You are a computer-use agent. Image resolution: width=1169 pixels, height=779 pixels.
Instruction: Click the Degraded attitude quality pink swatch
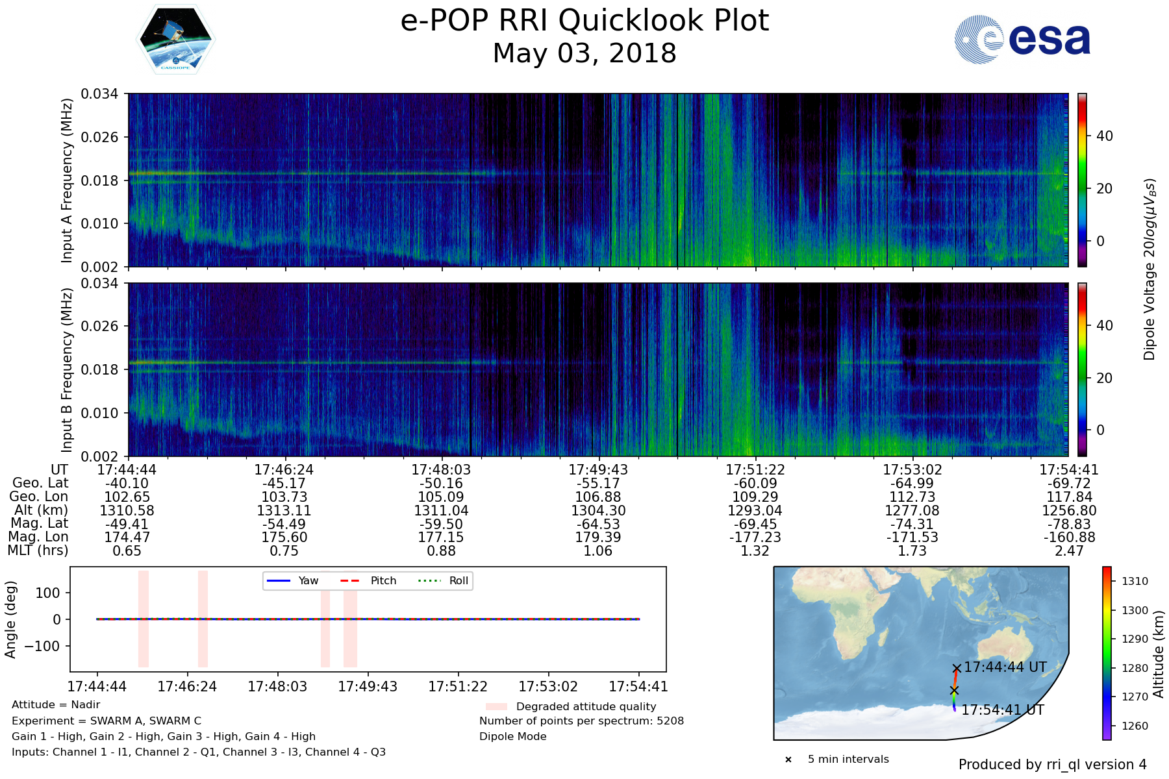pyautogui.click(x=496, y=706)
